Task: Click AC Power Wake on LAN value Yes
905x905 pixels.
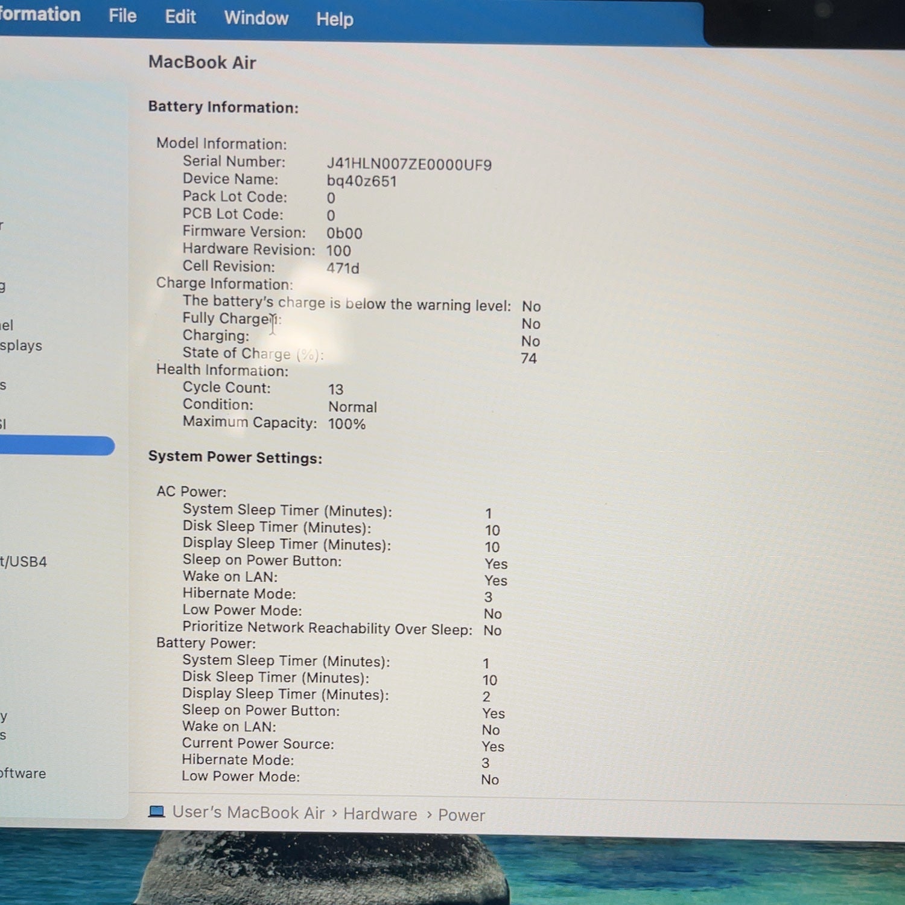Action: pos(496,580)
